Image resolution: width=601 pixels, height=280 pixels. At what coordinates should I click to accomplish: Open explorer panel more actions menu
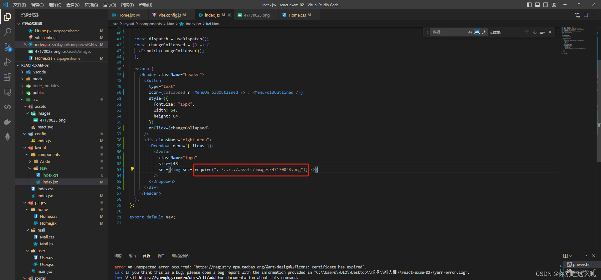pos(101,15)
